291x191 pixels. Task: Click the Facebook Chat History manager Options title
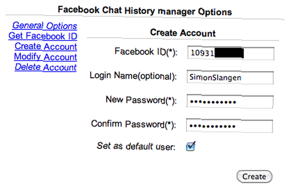(145, 11)
